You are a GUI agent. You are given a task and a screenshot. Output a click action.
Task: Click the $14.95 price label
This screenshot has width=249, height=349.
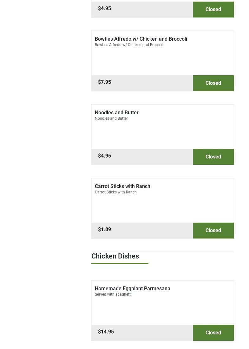[x=106, y=332]
